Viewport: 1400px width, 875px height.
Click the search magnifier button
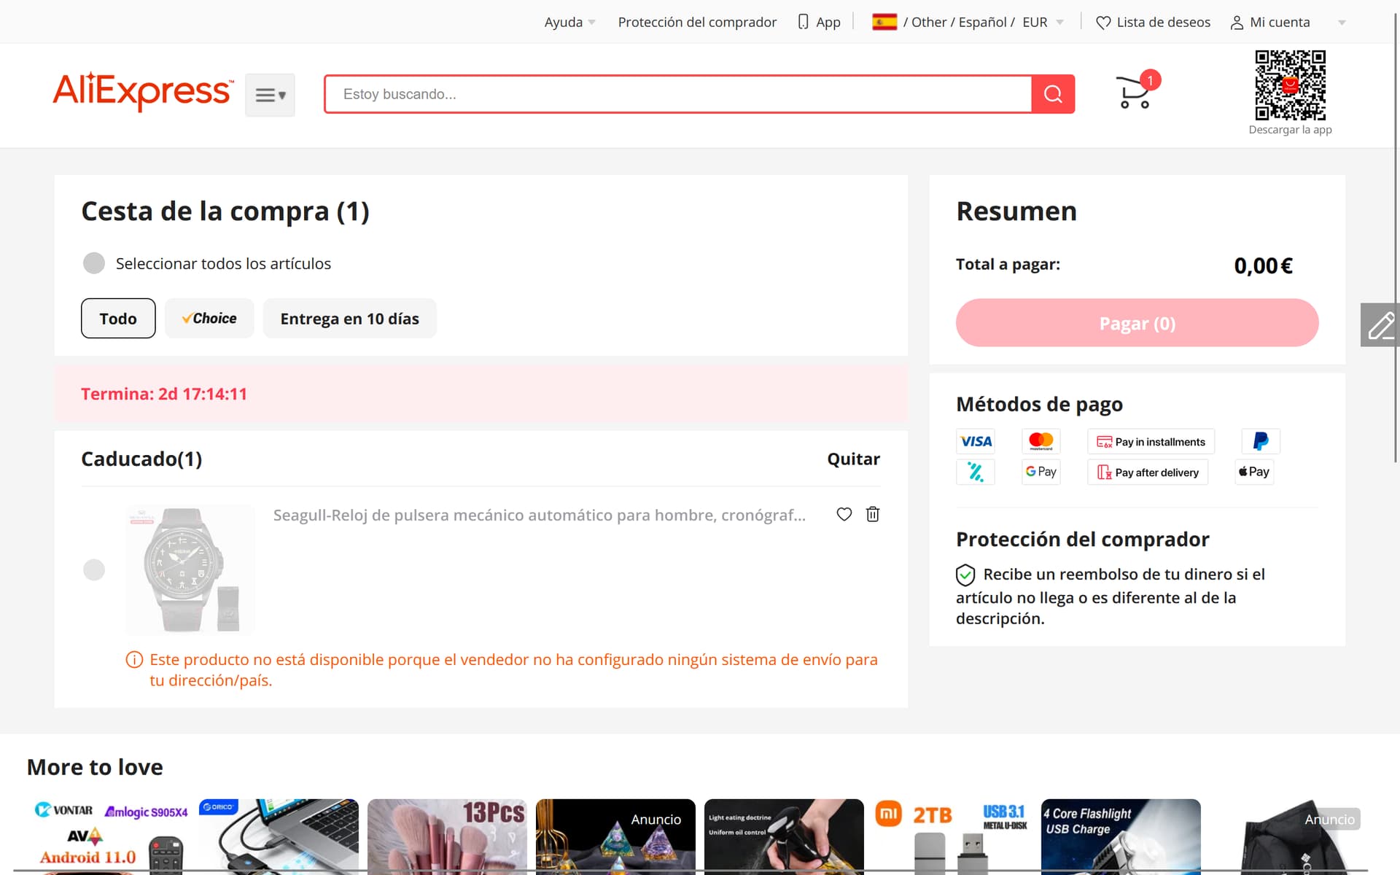(1053, 94)
